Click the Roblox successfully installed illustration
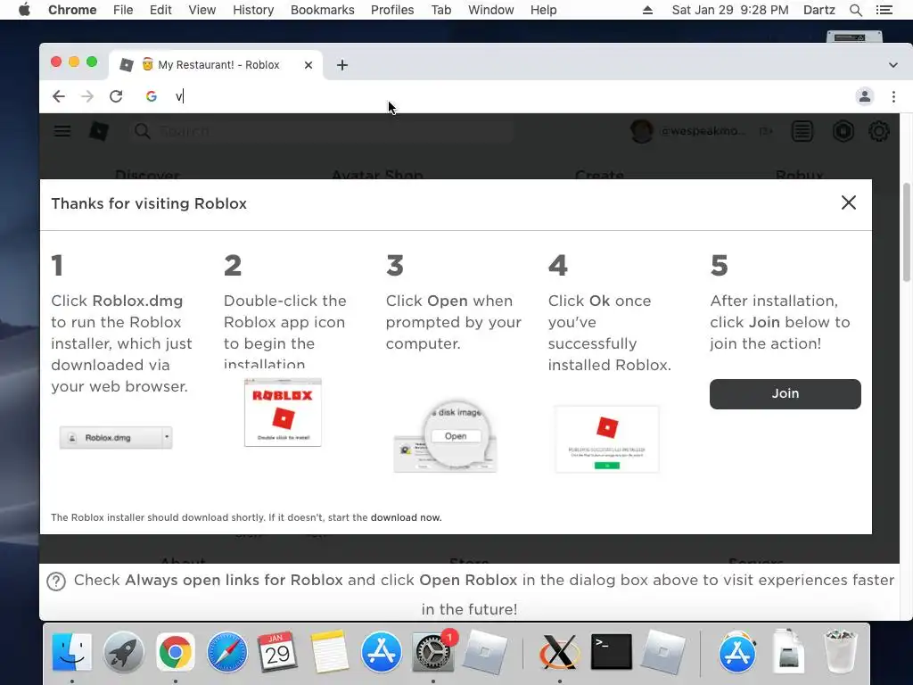The height and width of the screenshot is (685, 913). pyautogui.click(x=607, y=439)
